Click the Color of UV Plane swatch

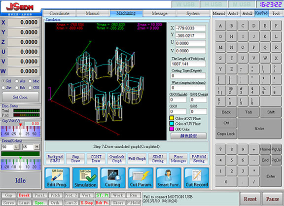pyautogui.click(x=172, y=124)
